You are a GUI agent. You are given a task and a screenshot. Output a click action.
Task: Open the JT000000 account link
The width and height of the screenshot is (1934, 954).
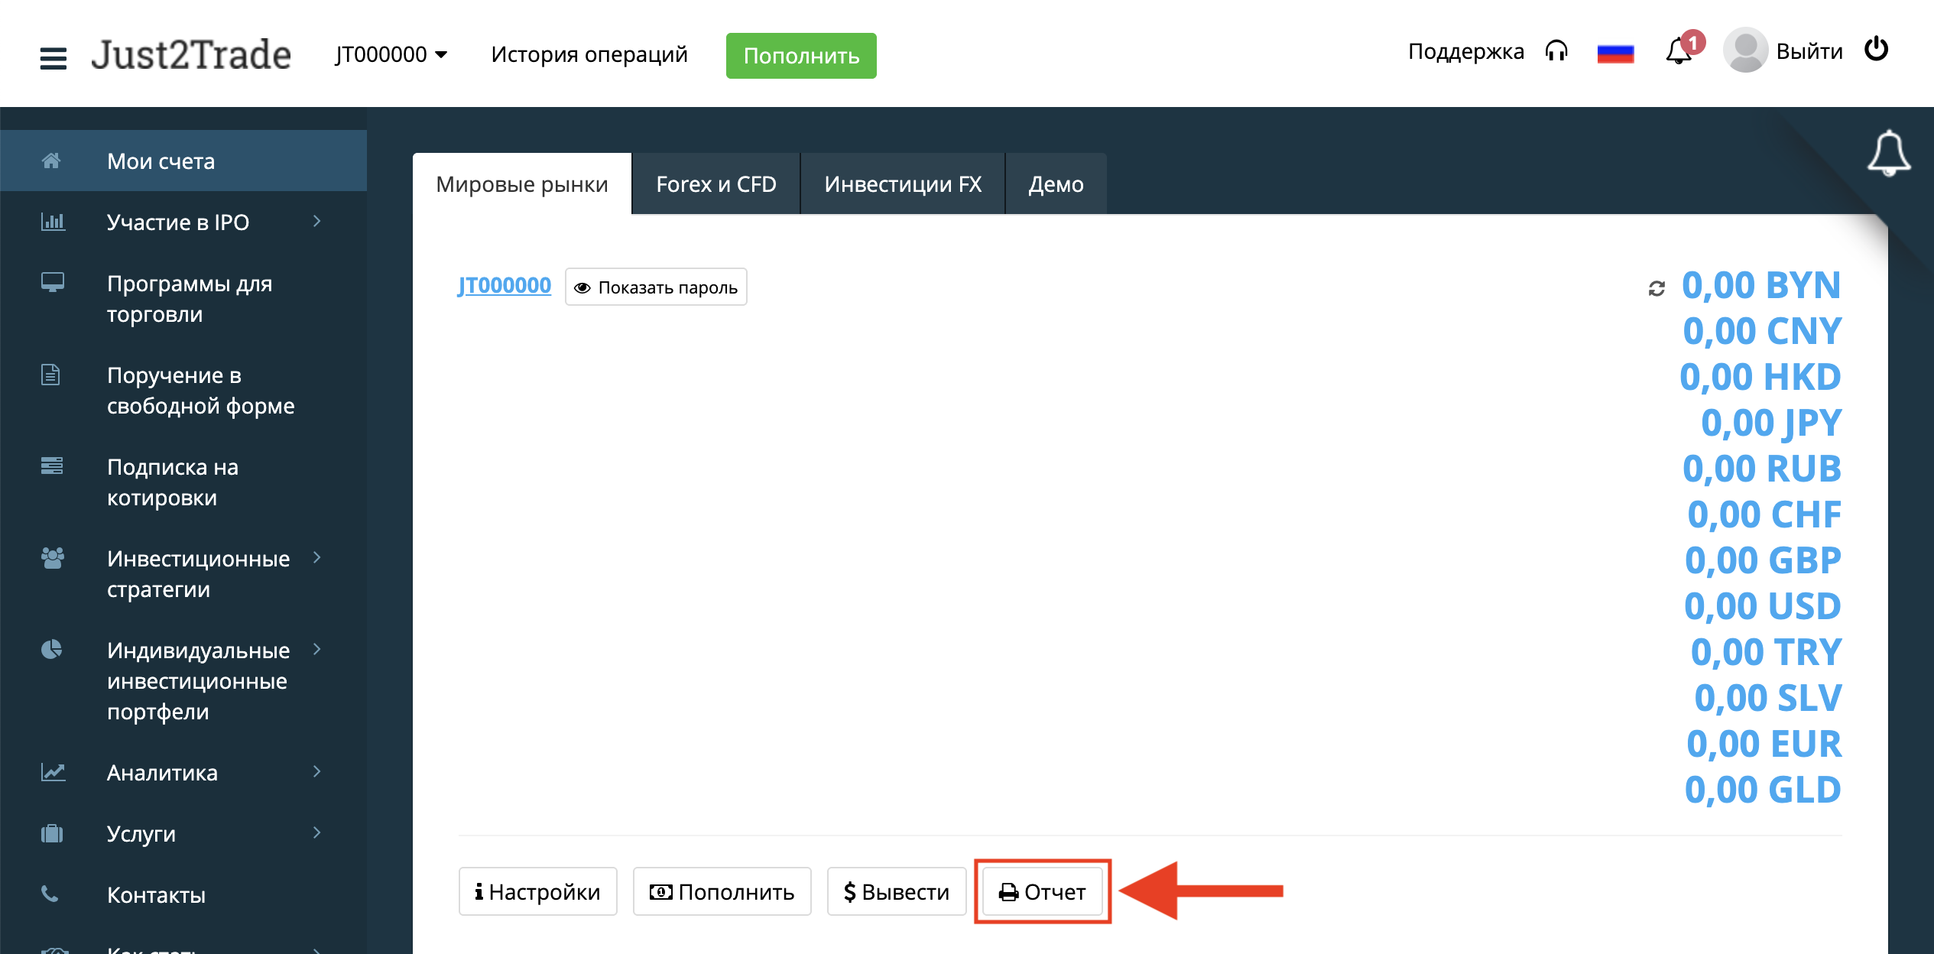pos(505,286)
